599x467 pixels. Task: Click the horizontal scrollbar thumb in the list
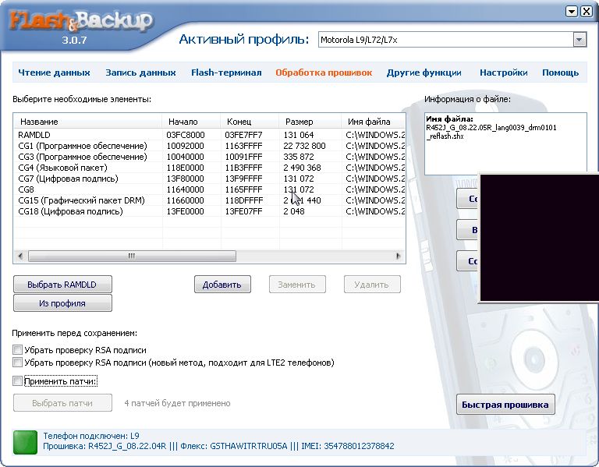coord(132,256)
